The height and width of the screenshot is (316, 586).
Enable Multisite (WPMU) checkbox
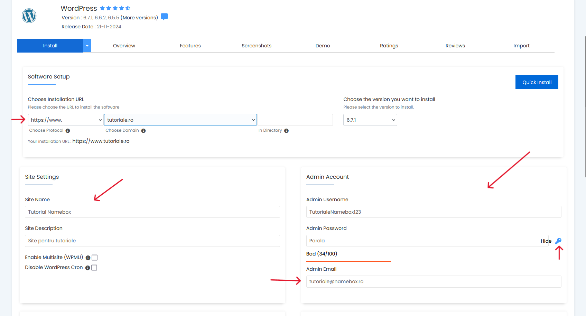point(95,258)
